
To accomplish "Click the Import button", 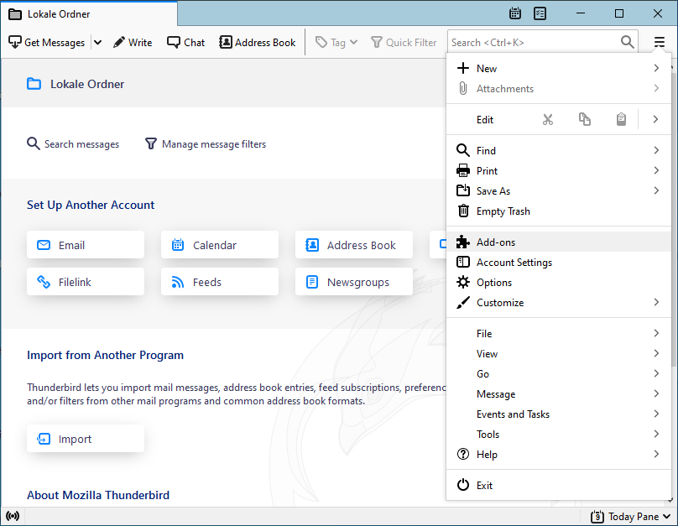I will coord(86,439).
